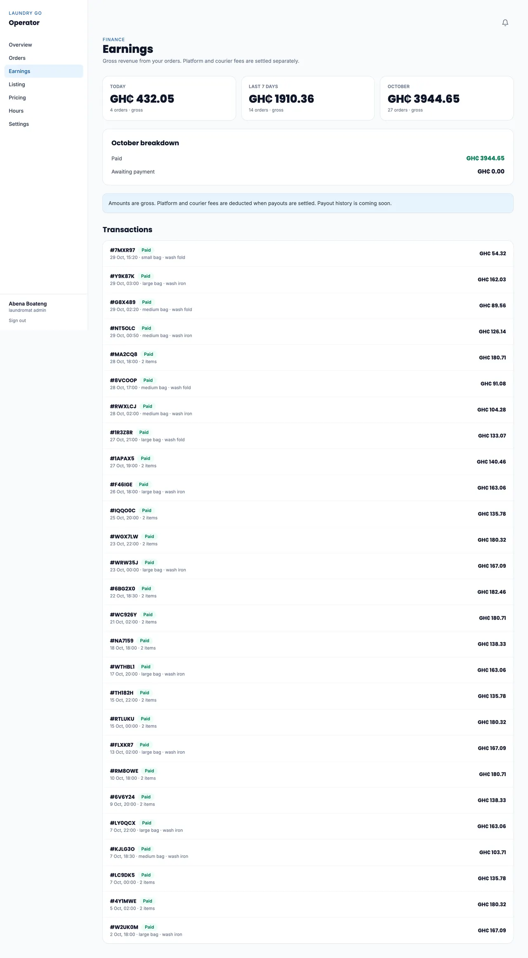Click the Today earnings card
Viewport: 528px width, 958px height.
(x=169, y=98)
